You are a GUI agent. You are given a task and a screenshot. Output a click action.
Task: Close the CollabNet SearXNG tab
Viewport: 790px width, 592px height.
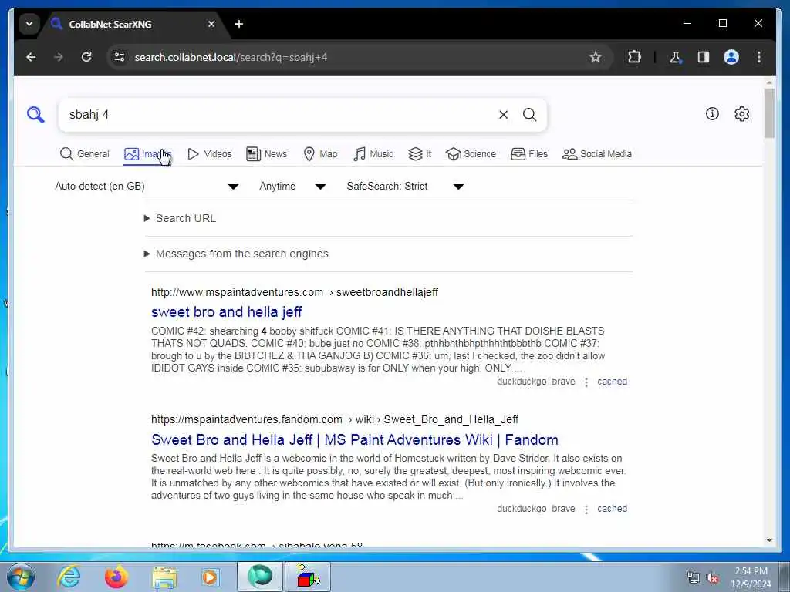pos(211,24)
